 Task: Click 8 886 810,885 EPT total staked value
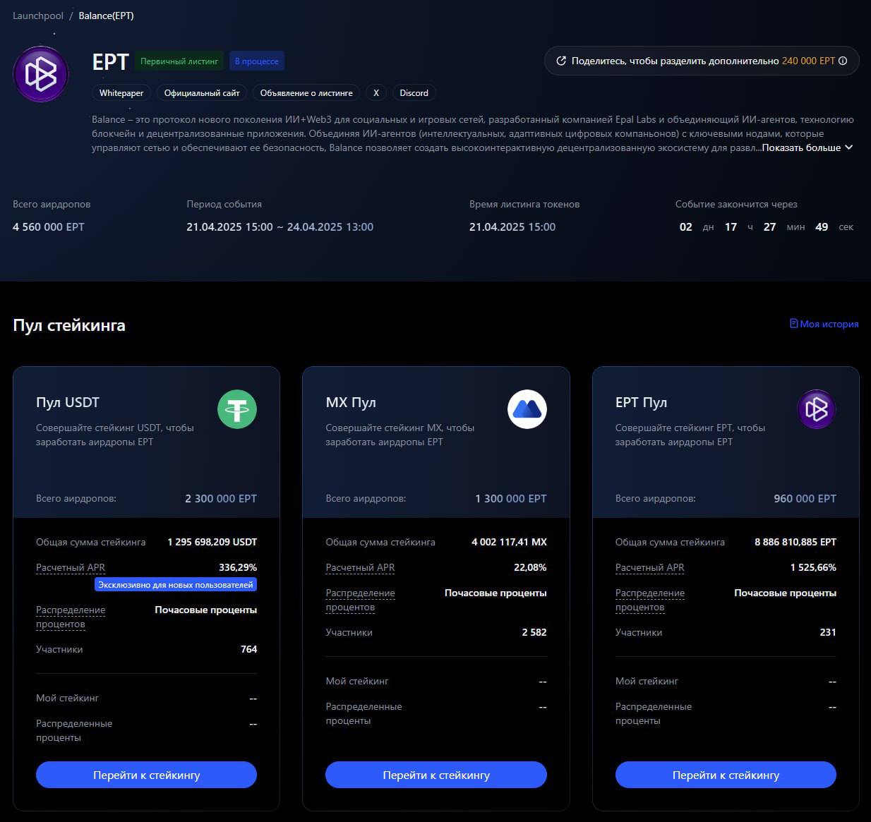click(795, 542)
